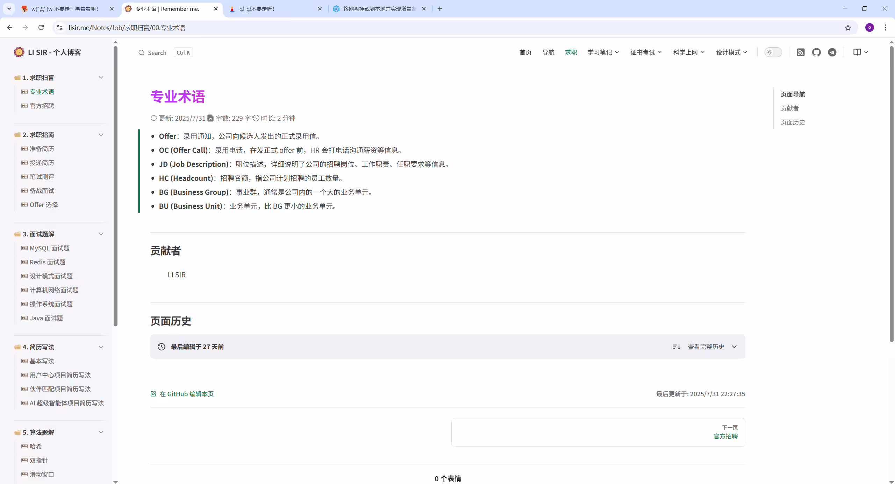Jump to 贡献者 in page navigation
Screen dimensions: 895x484
pyautogui.click(x=790, y=108)
